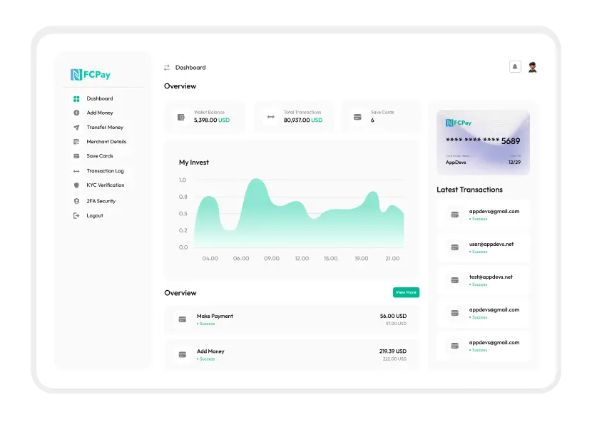Open 2FA Security settings

(101, 201)
